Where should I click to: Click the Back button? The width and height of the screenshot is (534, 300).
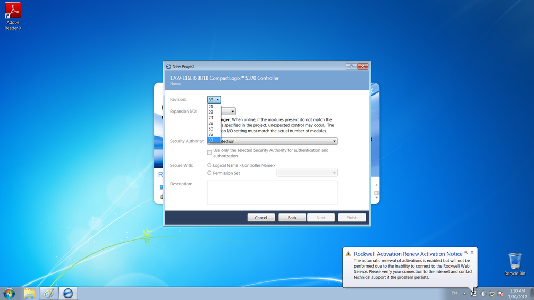pyautogui.click(x=292, y=218)
